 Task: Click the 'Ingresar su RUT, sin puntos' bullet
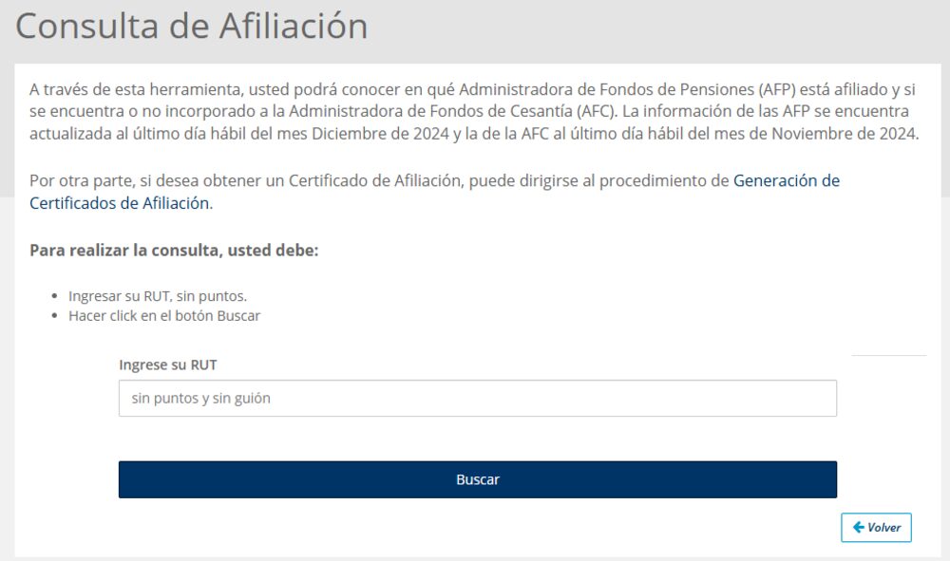coord(158,296)
